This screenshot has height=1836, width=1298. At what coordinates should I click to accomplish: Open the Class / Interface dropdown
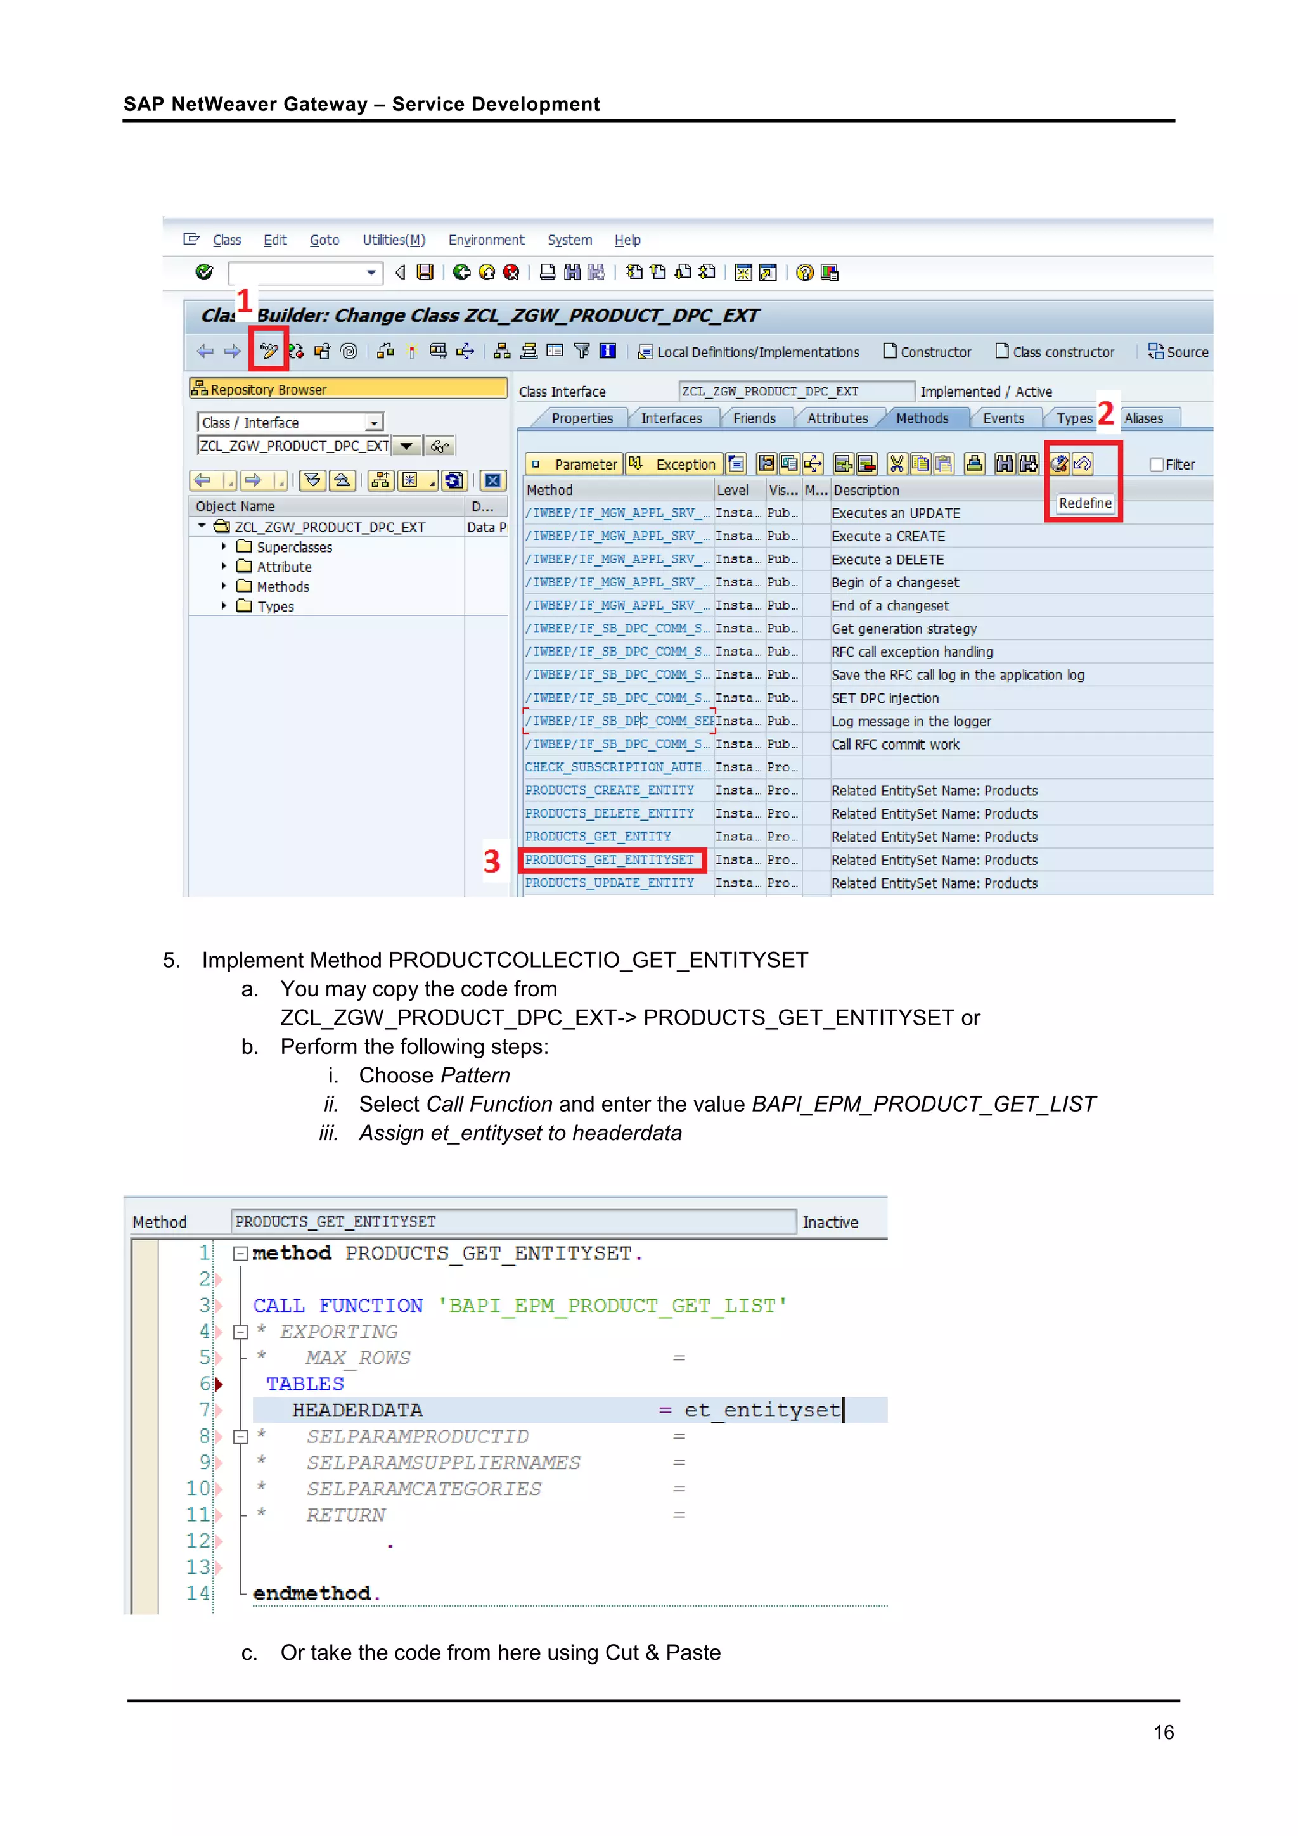[x=373, y=422]
